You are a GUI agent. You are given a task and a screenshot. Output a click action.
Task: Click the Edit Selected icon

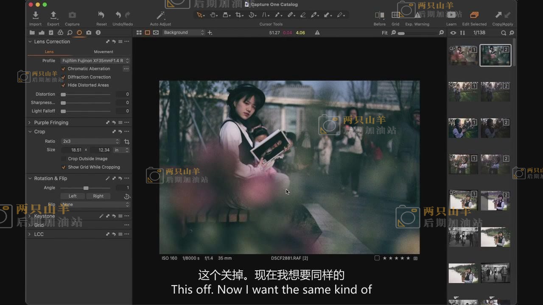[x=474, y=15]
